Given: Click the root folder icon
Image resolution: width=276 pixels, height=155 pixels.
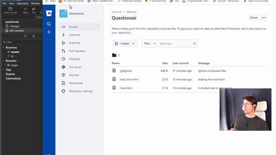Looking at the screenshot, I should click(114, 55).
